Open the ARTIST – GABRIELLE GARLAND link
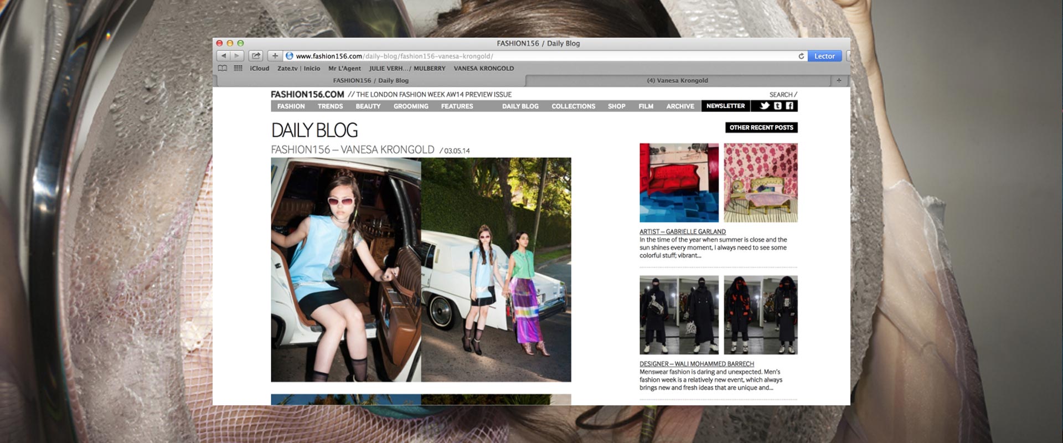 pyautogui.click(x=683, y=231)
